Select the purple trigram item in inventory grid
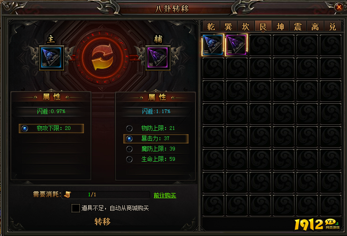 (236, 45)
